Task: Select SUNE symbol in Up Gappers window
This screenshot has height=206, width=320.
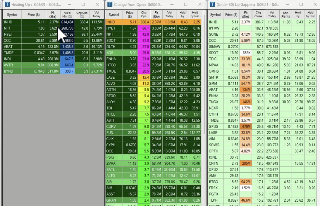Action: click(214, 34)
